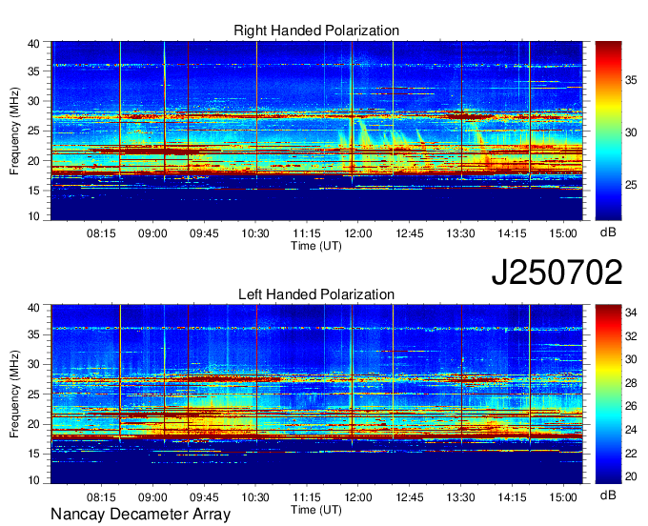Click '12:00' tick under left-handed plot

click(x=358, y=497)
